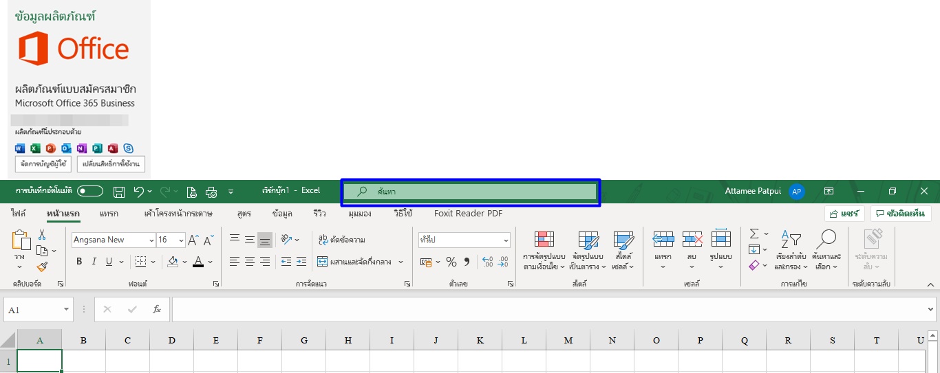Click the ข้อคิดเห็น comments button
The width and height of the screenshot is (940, 373).
901,214
